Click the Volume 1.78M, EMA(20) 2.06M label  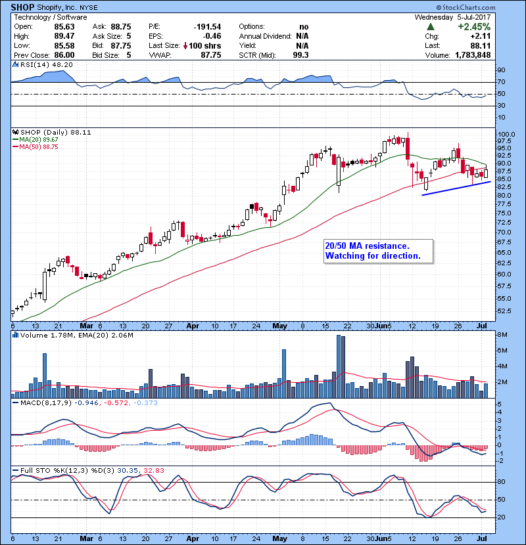(77, 336)
